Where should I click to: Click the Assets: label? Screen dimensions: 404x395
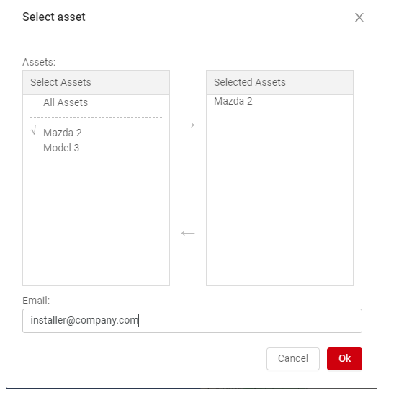click(39, 62)
